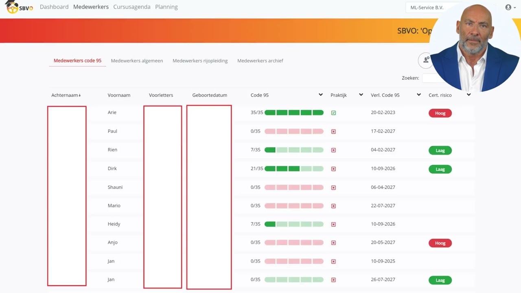
Task: Click Dirk's 21/35 Code 95 progress bar
Action: [294, 169]
